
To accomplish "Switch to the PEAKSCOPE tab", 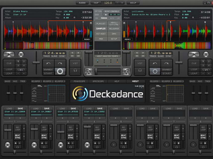I will (x=79, y=81).
